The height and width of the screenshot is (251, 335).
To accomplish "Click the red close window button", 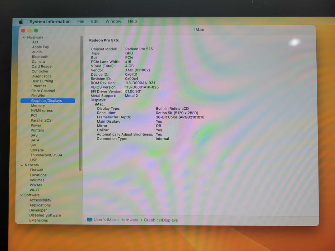I will pyautogui.click(x=23, y=31).
